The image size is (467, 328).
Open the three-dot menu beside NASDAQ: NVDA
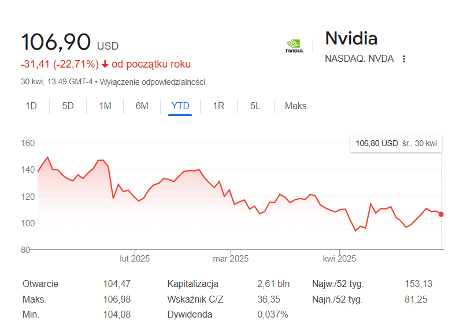click(404, 59)
